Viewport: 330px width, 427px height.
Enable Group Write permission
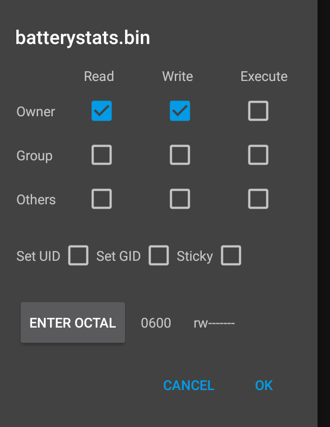coord(180,155)
